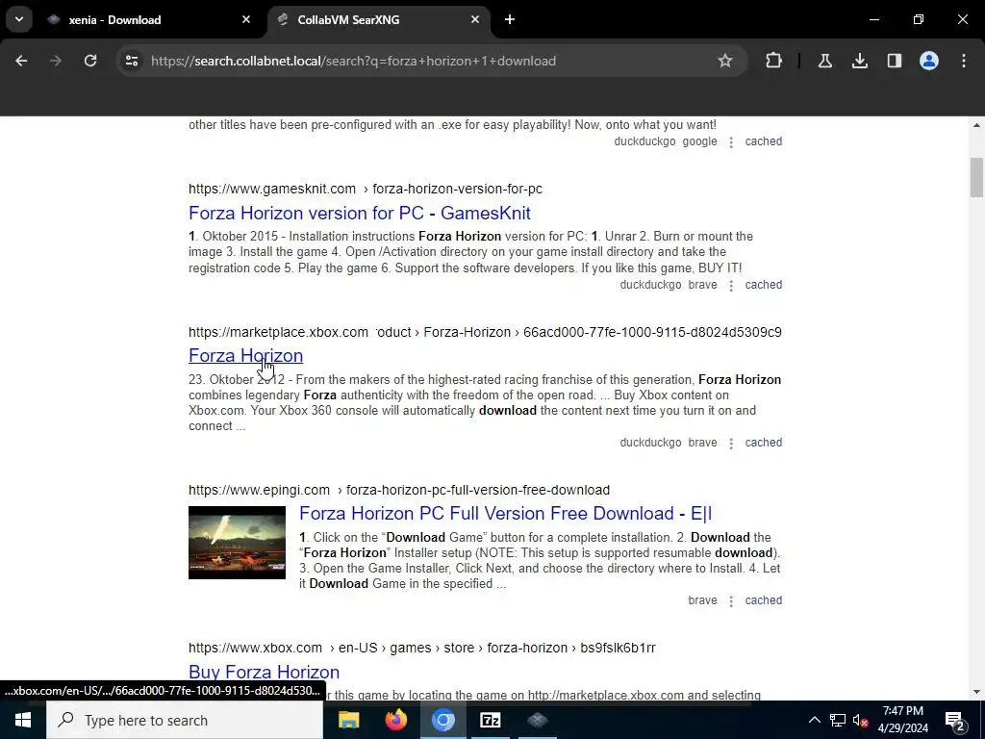The height and width of the screenshot is (739, 985).
Task: Click the page vertical scrollbar thumb
Action: (x=976, y=178)
